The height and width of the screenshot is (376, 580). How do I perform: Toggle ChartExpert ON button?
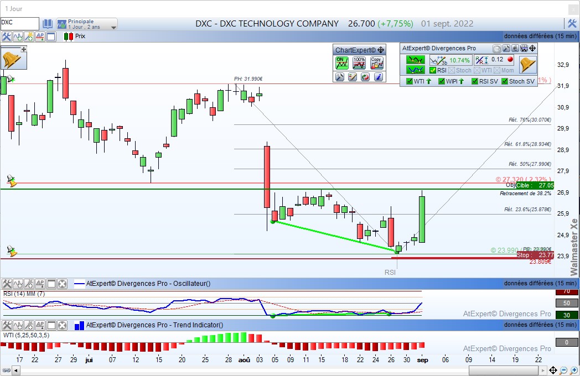(342, 63)
